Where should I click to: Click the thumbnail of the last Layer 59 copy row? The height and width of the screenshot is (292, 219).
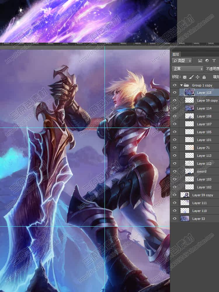coord(185,195)
